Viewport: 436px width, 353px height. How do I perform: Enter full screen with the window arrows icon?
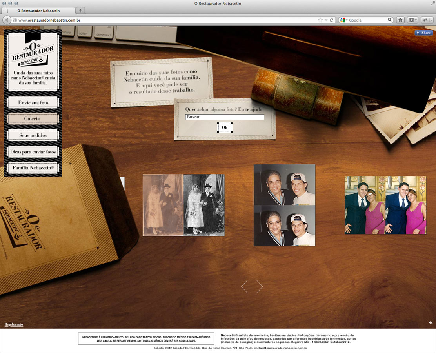(x=432, y=4)
